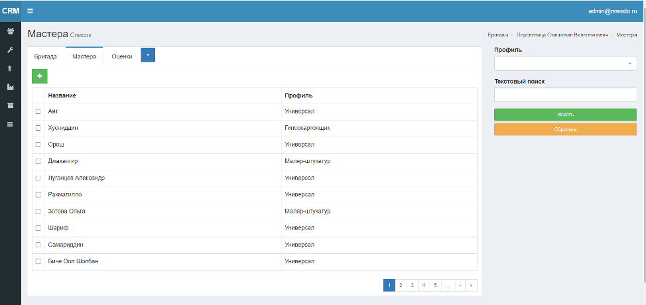Open the person figure sidebar icon
646x305 pixels.
(x=11, y=68)
